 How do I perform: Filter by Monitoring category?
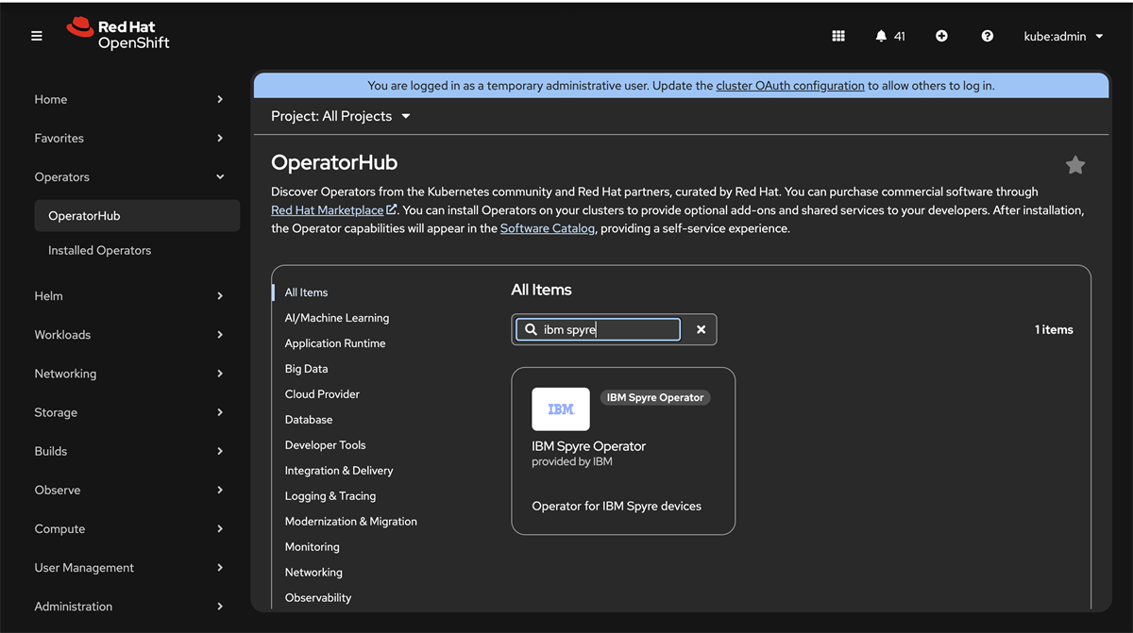pyautogui.click(x=313, y=547)
